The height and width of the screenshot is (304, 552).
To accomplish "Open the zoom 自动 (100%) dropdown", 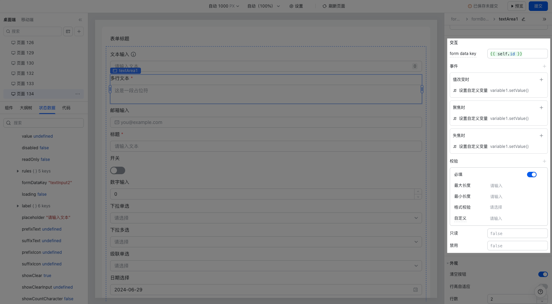I will (x=264, y=6).
